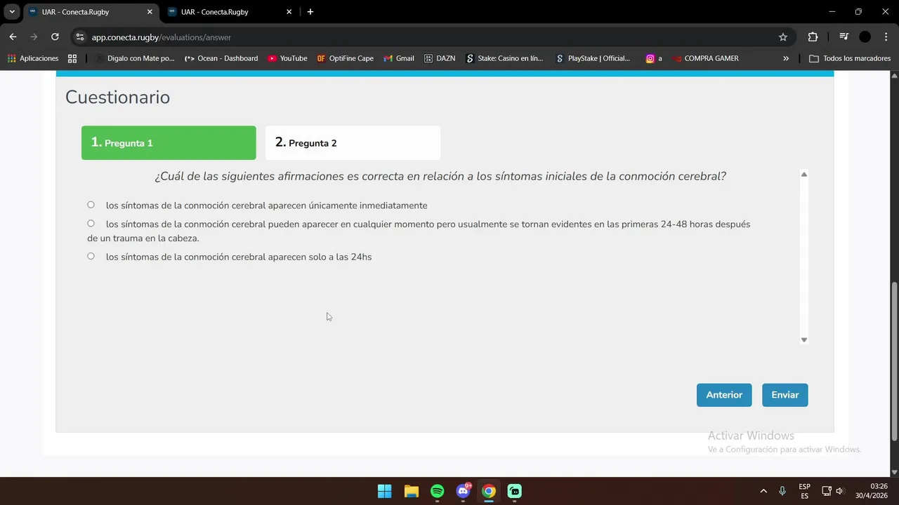Click the Anterior button
This screenshot has width=899, height=505.
click(724, 395)
